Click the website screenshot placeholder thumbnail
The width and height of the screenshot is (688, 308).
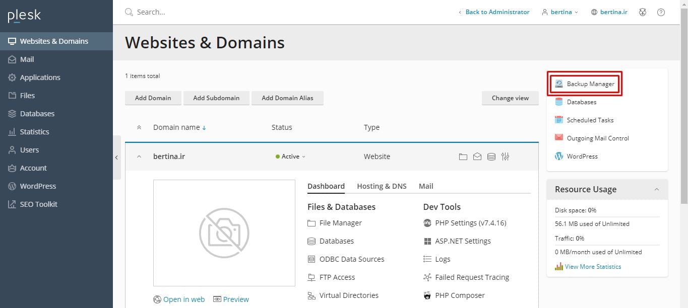224,233
